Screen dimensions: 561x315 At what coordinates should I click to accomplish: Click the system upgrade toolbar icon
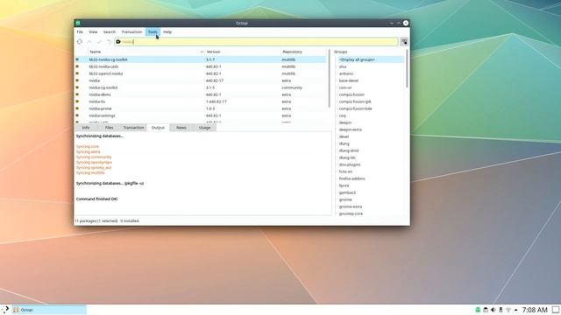pos(89,42)
